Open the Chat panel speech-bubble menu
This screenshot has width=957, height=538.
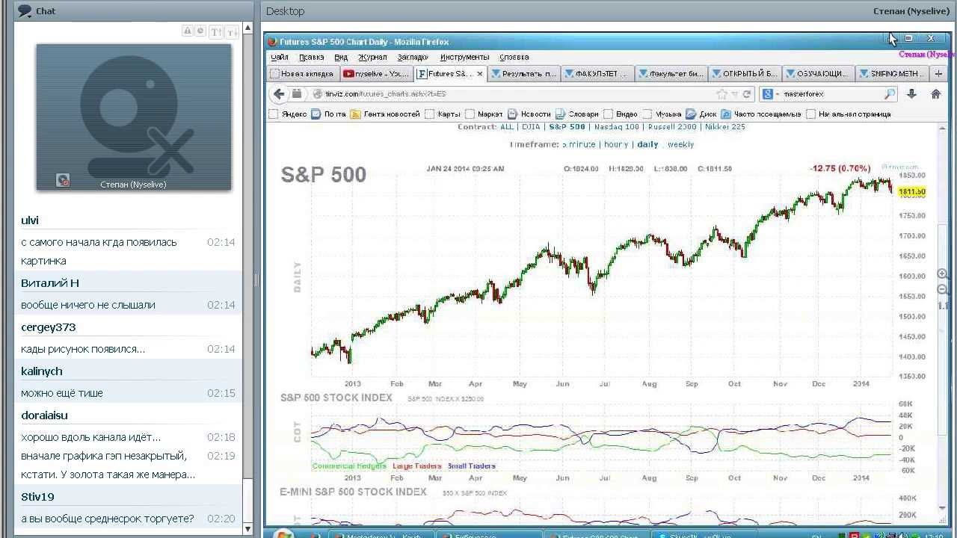(25, 10)
